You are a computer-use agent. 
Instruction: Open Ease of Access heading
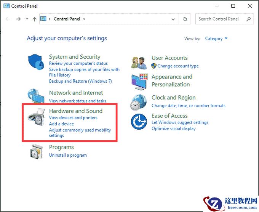tap(169, 116)
